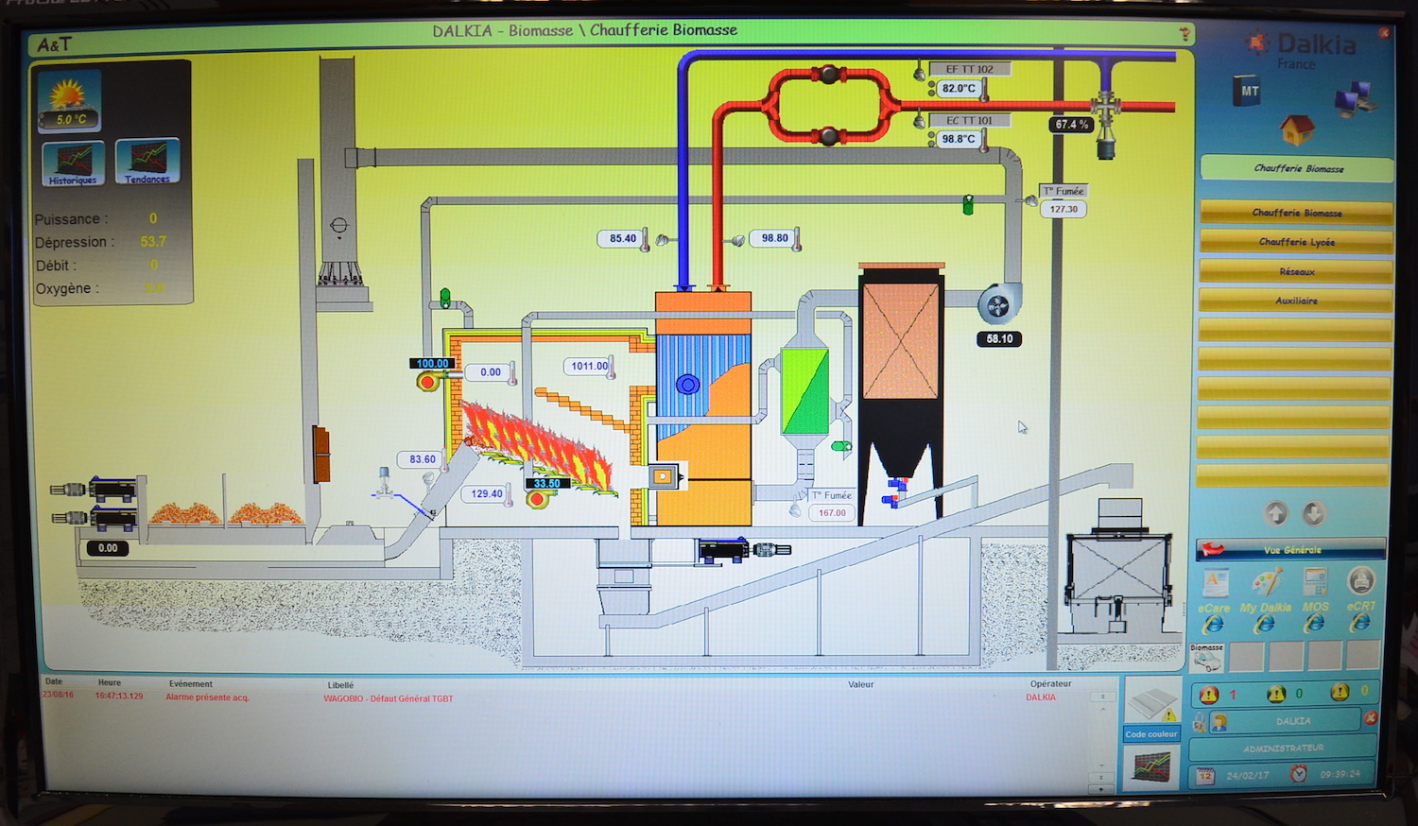
Task: Open the eCRT printer icon
Action: 1360,580
